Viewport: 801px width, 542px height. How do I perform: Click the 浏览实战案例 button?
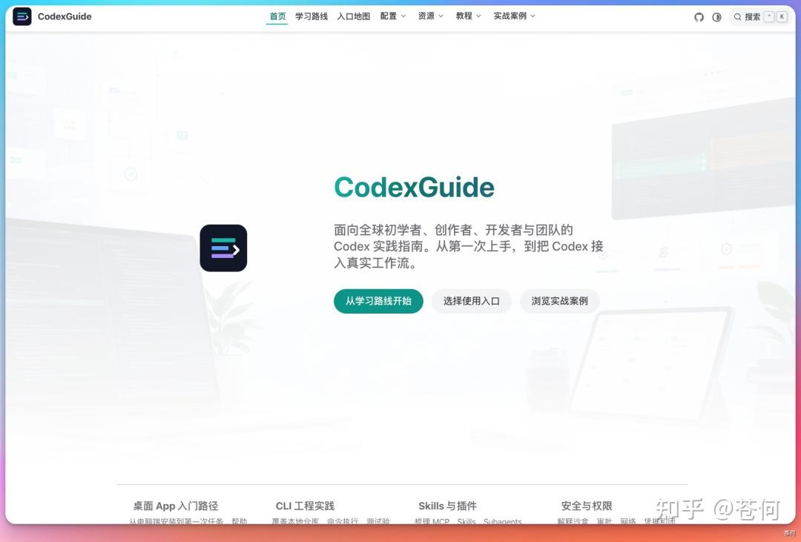[x=559, y=301]
